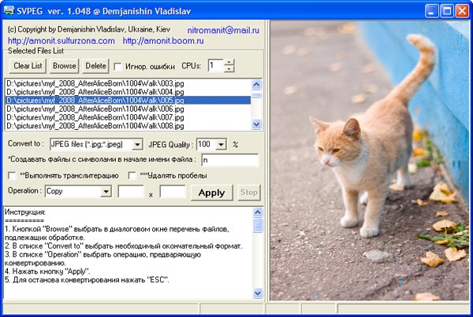This screenshot has height=317, width=473.
Task: Enable Удалять пробелы checkbox
Action: (132, 175)
